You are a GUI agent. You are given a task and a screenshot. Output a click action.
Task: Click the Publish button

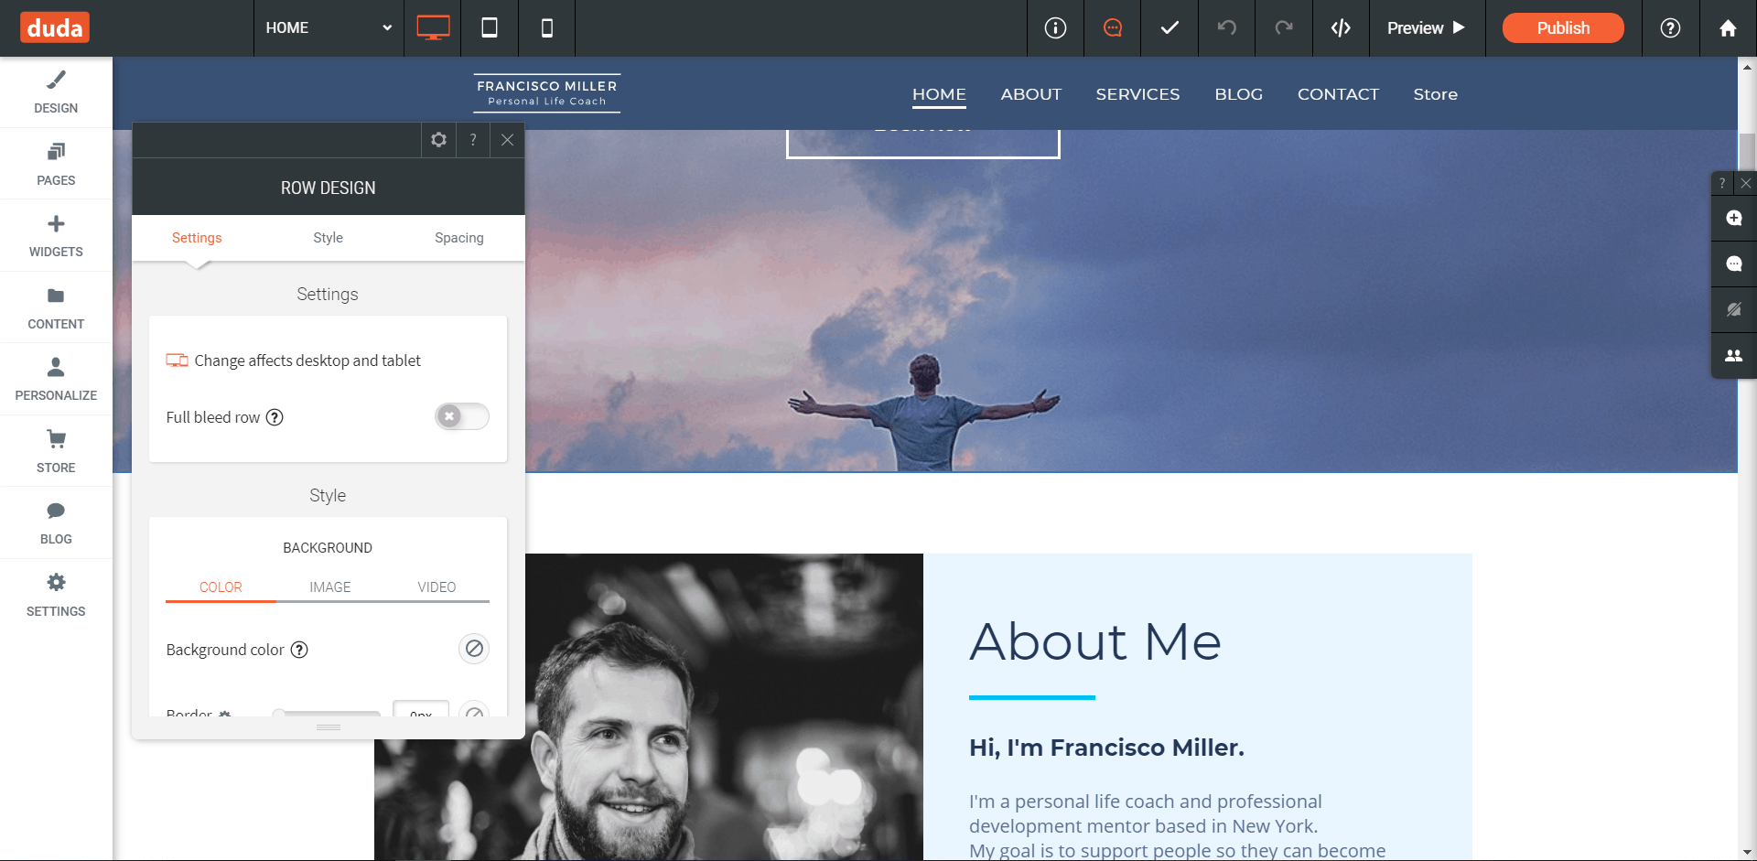(x=1562, y=27)
